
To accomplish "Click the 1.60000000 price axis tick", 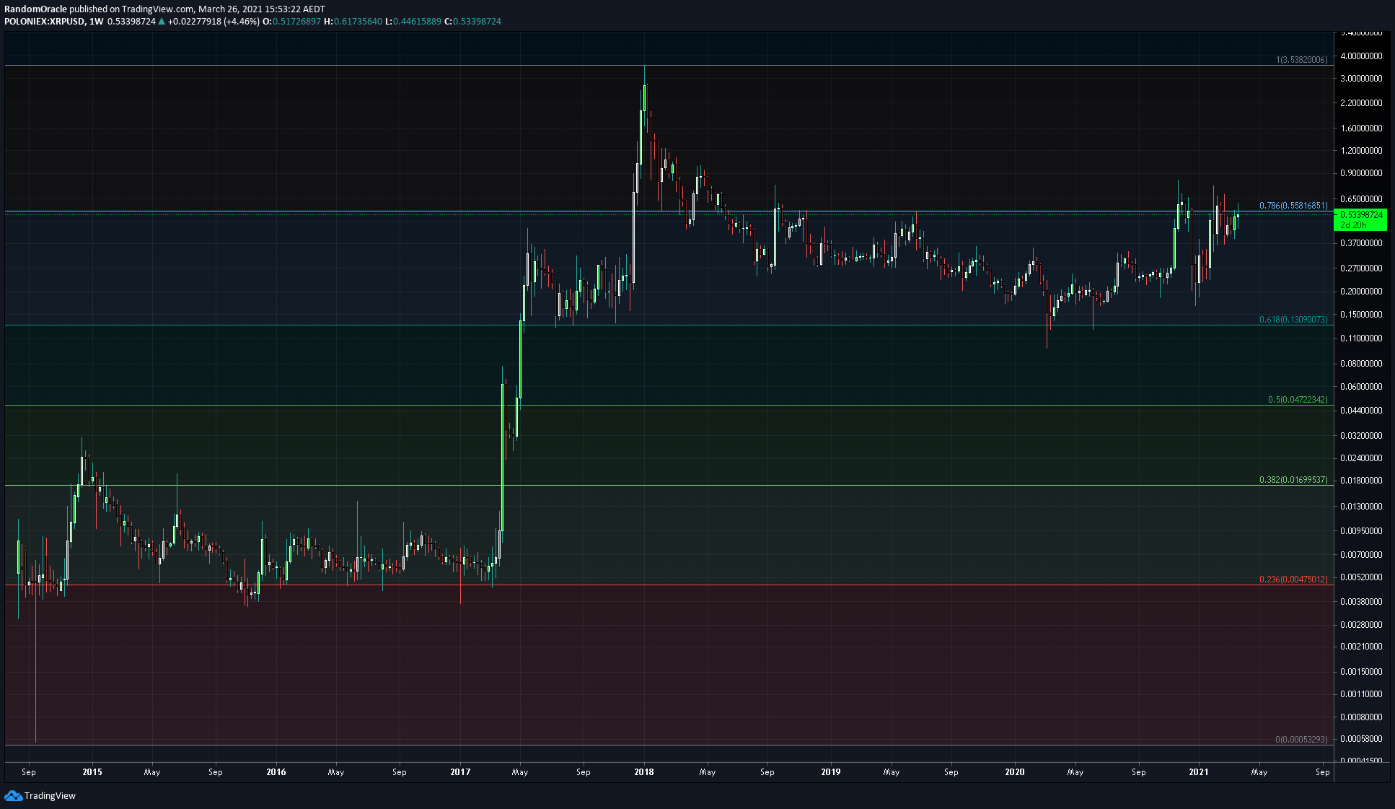I will tap(1361, 128).
